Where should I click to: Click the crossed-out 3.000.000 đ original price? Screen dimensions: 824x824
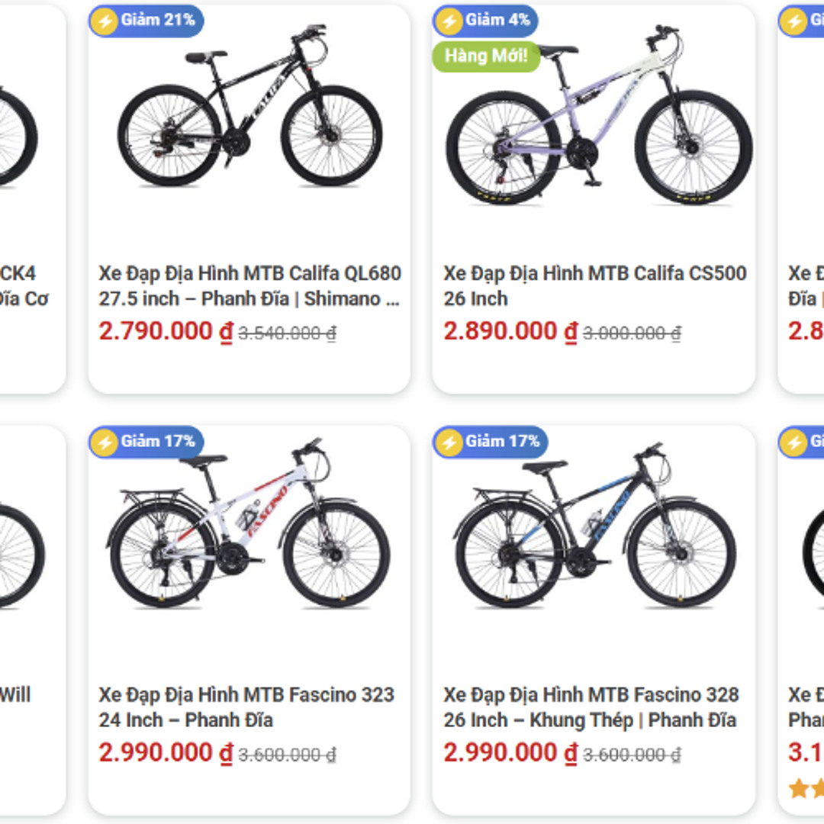(632, 333)
